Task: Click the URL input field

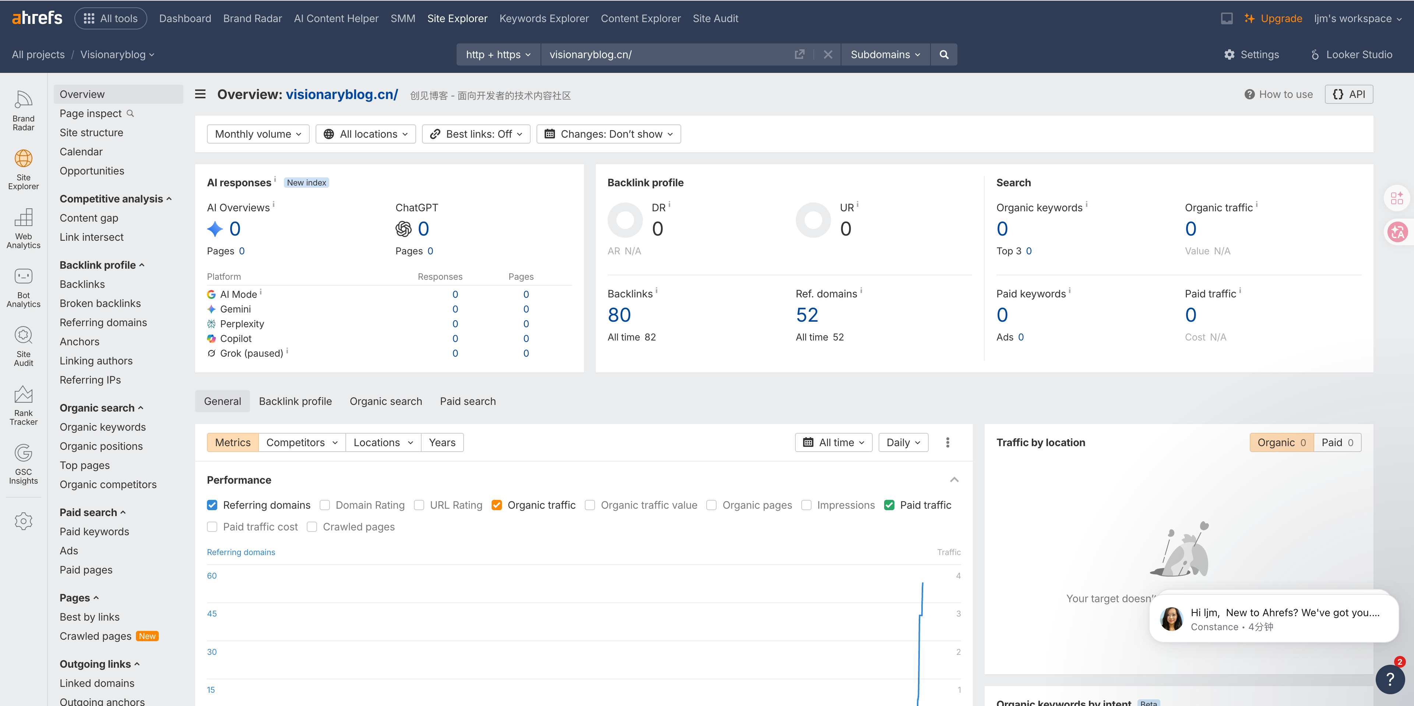Action: point(667,54)
